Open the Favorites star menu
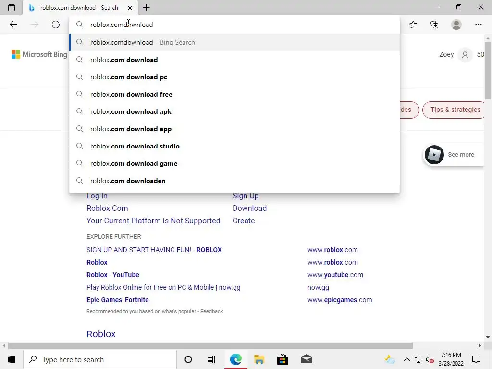Image resolution: width=492 pixels, height=369 pixels. 413,25
